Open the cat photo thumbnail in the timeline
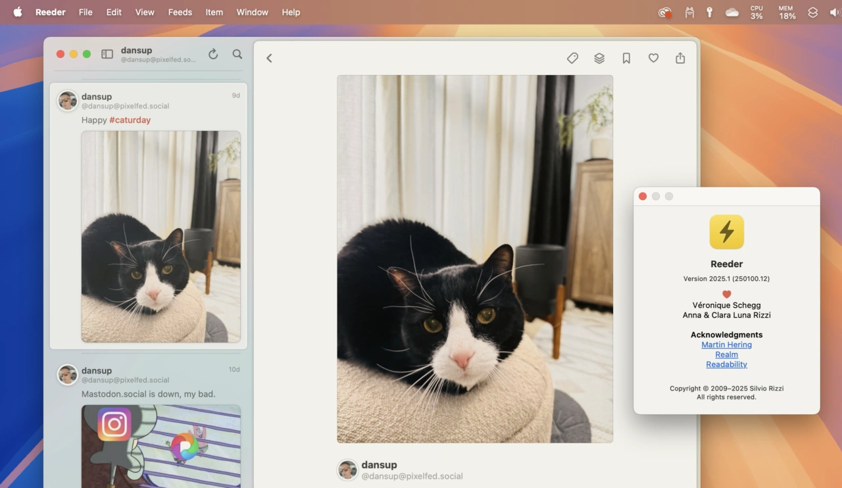842x488 pixels. [x=161, y=237]
